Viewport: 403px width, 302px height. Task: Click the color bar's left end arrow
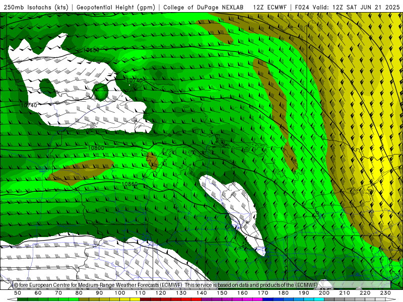pos(12,299)
